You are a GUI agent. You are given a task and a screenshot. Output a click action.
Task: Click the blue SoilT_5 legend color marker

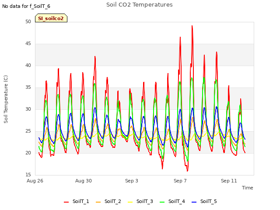(194, 202)
